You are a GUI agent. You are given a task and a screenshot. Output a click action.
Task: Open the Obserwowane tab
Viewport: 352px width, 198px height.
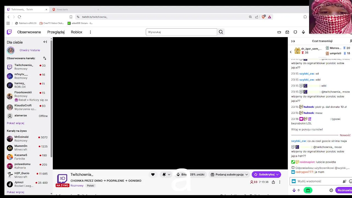[29, 32]
